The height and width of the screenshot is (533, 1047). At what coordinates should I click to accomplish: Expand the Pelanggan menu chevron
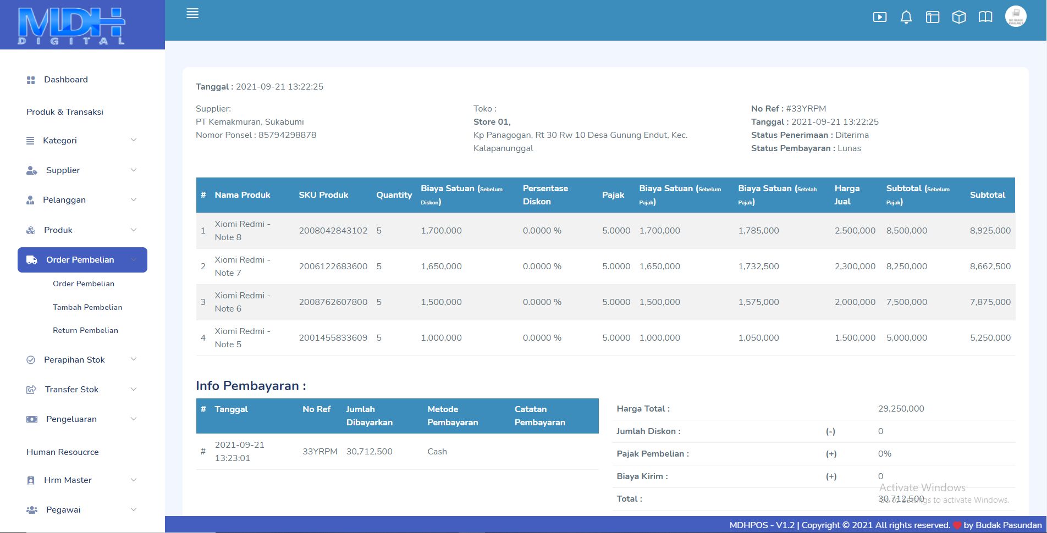click(133, 200)
